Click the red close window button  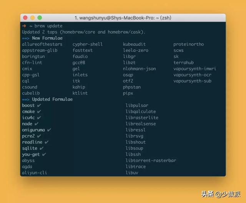25,18
